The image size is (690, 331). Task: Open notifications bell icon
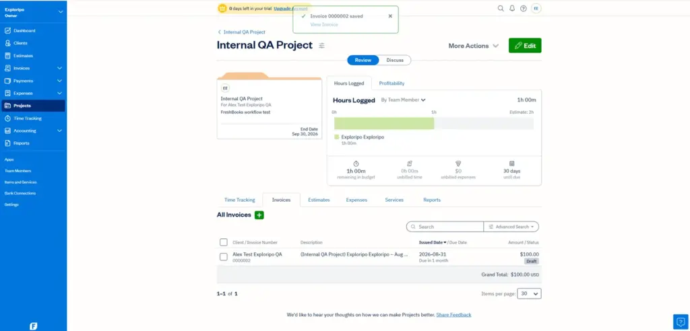(512, 8)
